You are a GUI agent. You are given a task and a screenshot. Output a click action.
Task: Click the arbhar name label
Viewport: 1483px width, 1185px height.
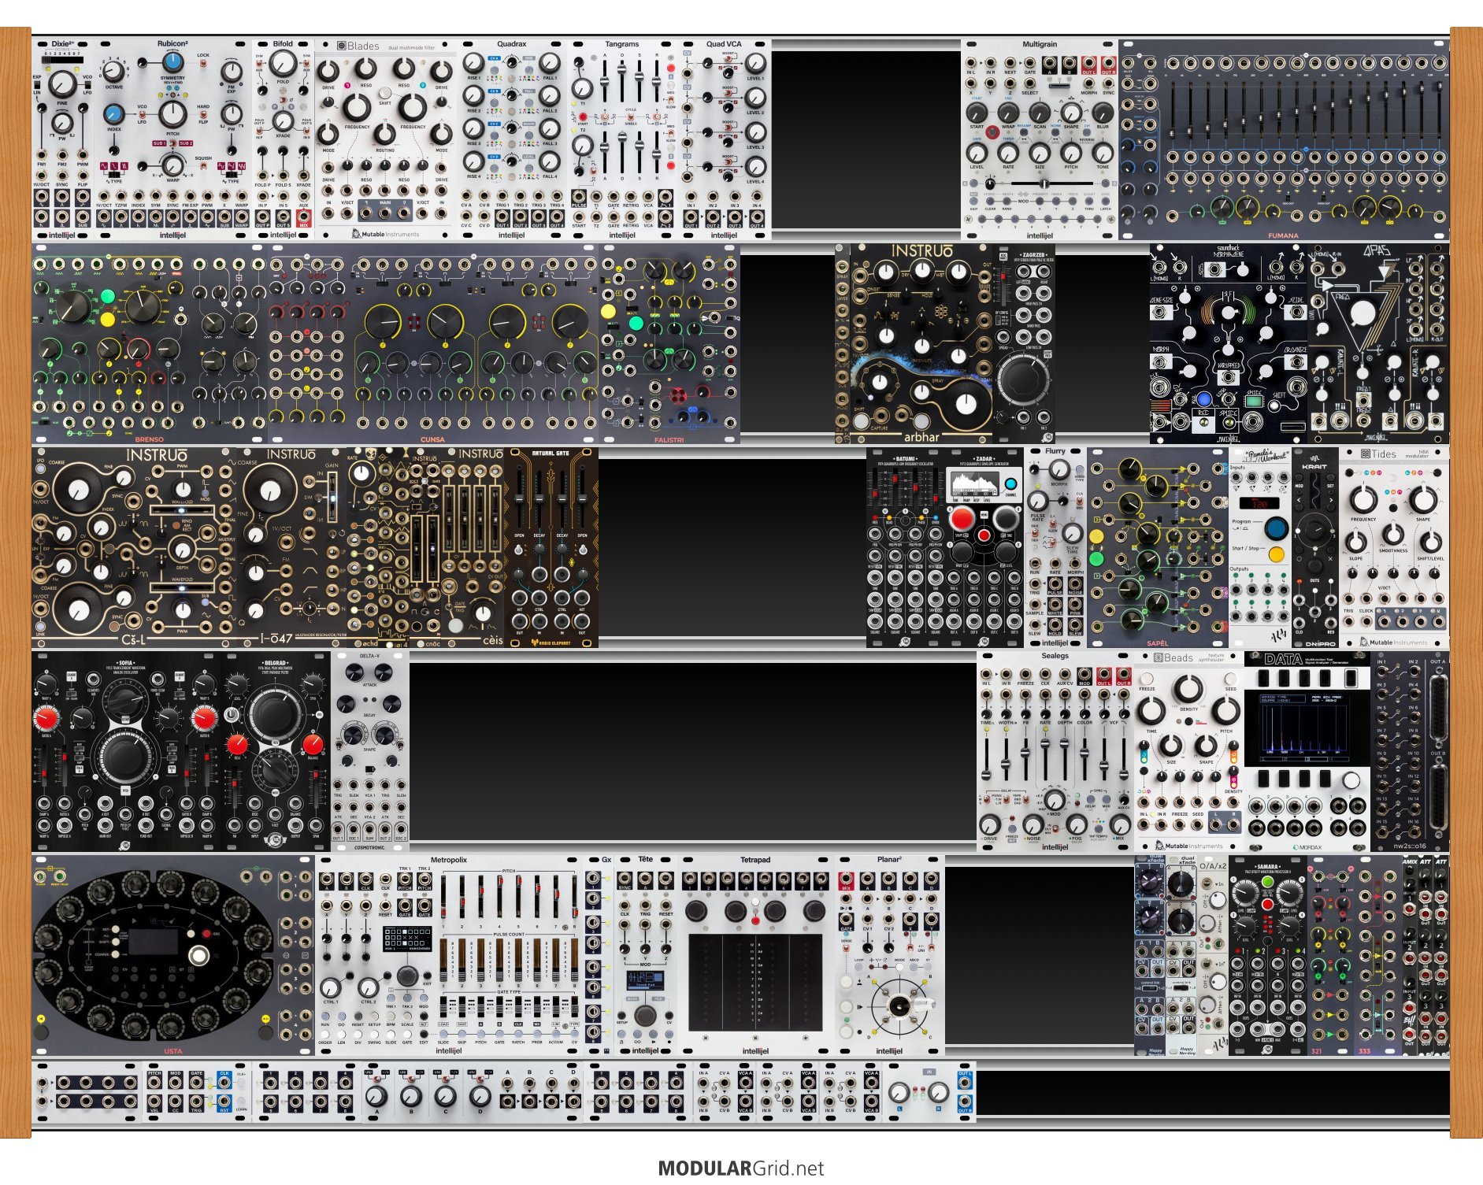pyautogui.click(x=921, y=436)
